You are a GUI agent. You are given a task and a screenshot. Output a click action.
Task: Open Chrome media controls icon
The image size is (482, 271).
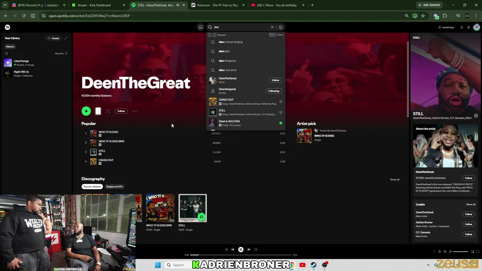[458, 16]
